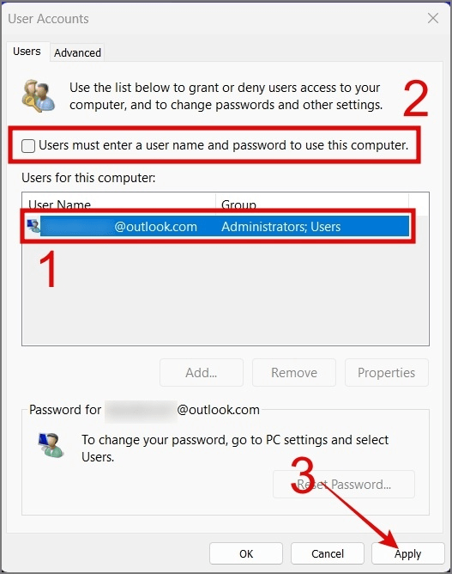Click the Add... button
Screen dimensions: 452x574
pos(202,373)
